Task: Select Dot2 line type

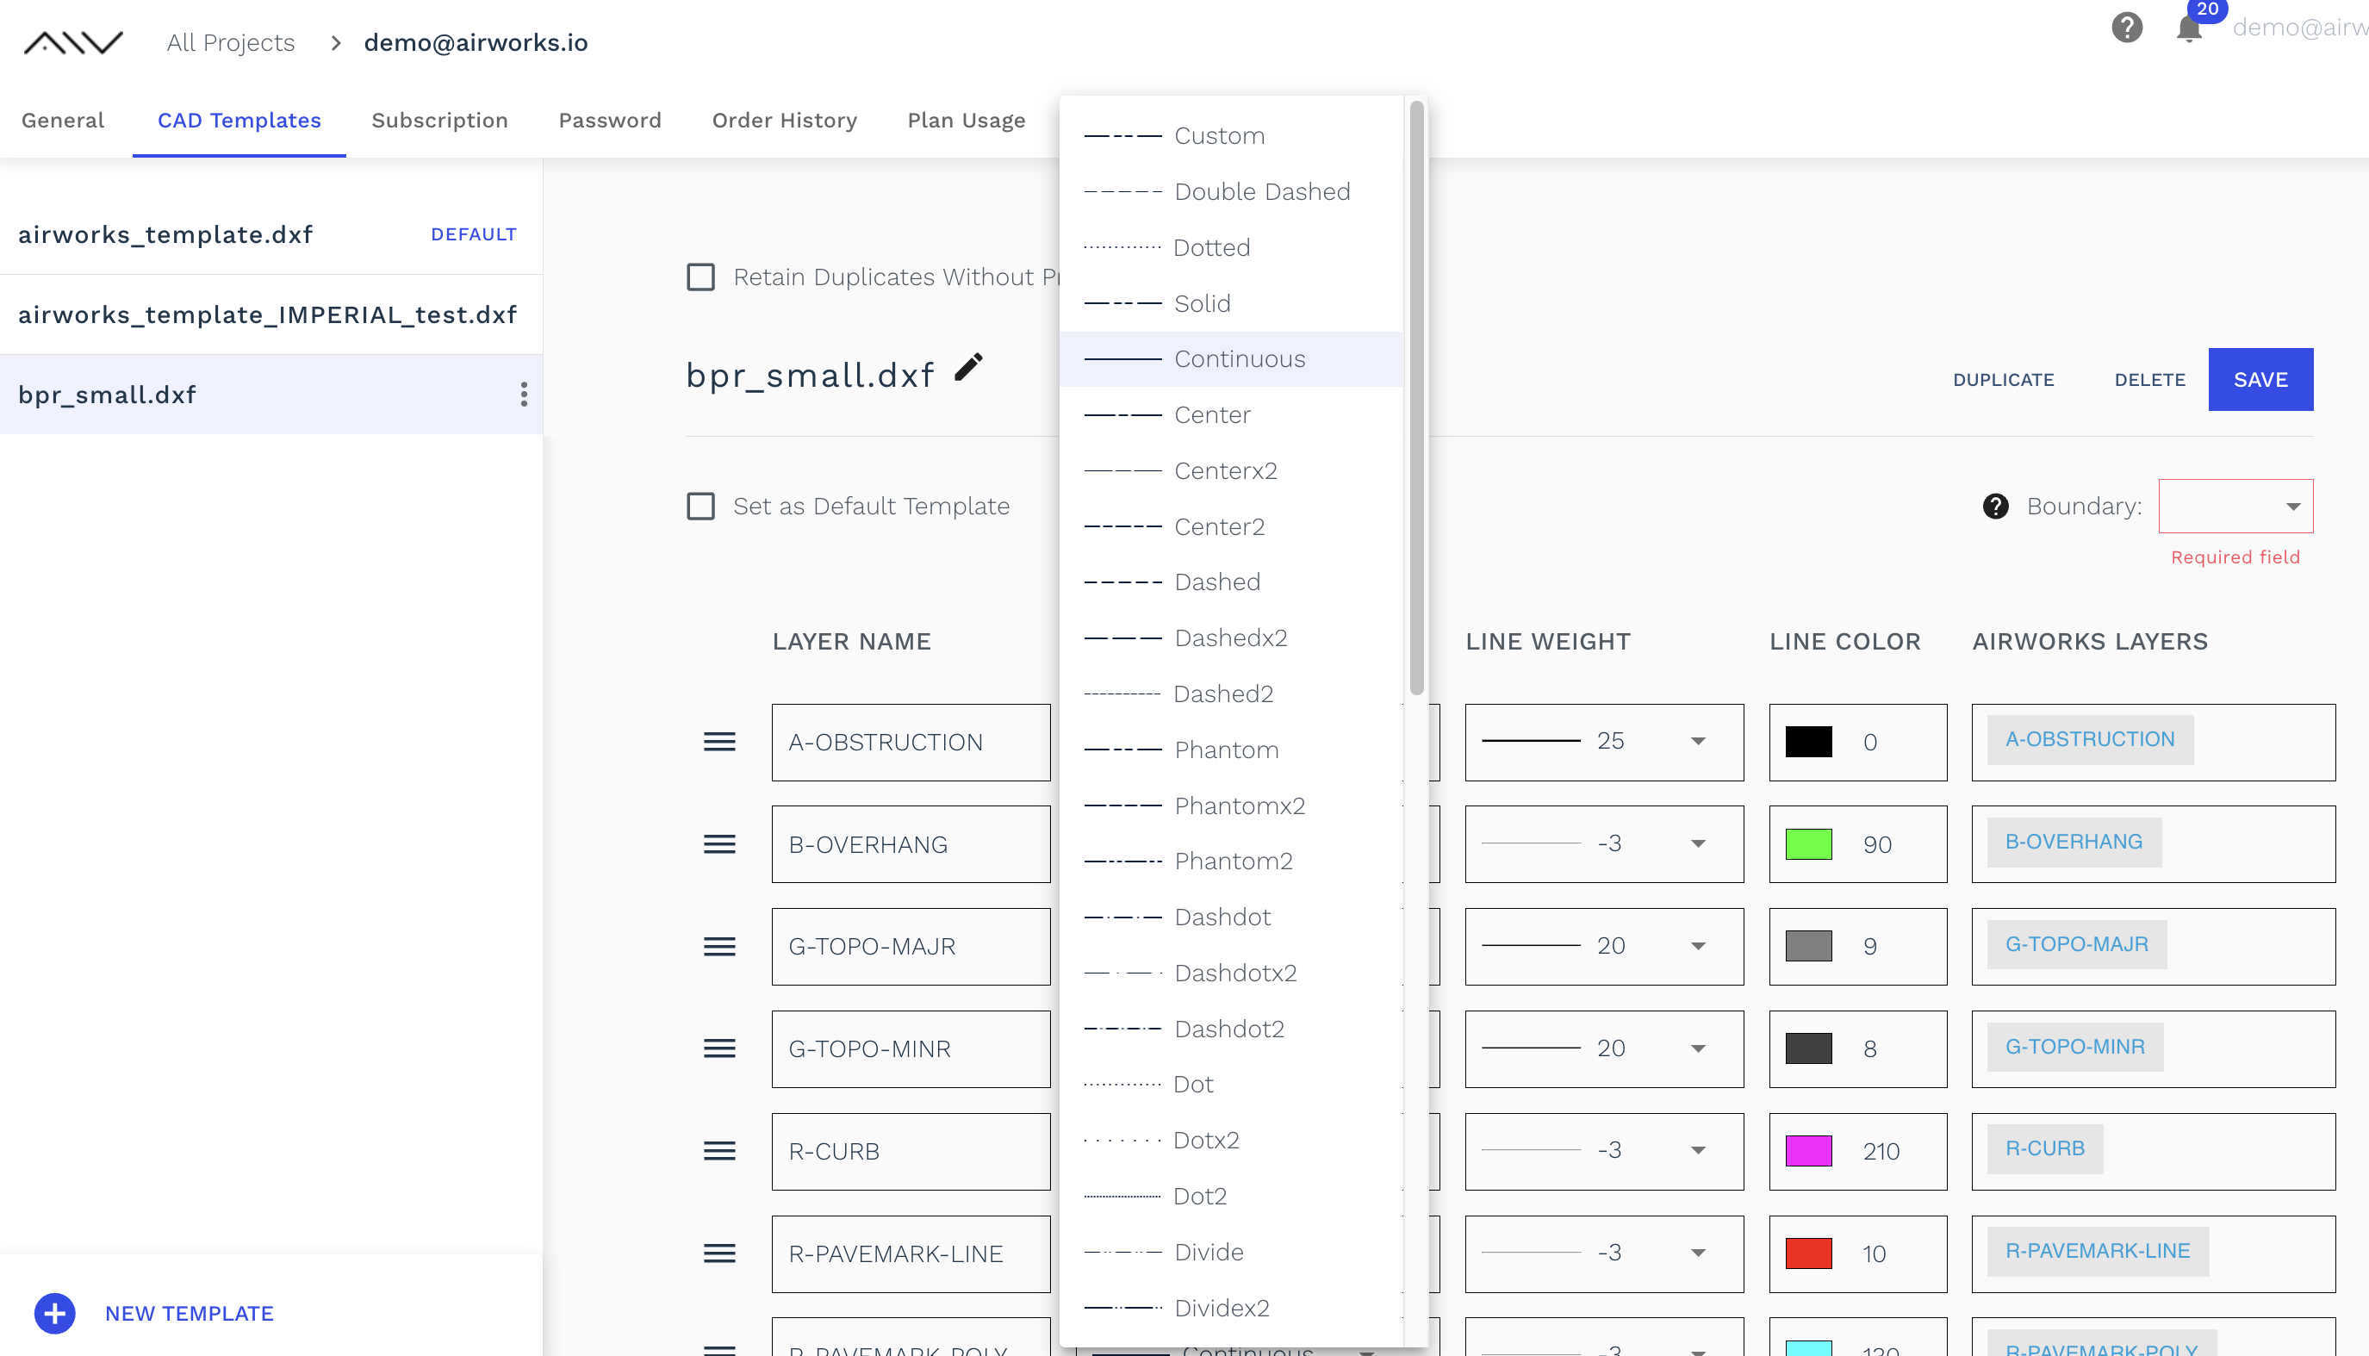Action: point(1231,1196)
